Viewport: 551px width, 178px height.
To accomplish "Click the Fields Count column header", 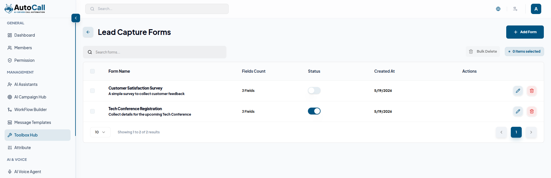I will click(254, 71).
